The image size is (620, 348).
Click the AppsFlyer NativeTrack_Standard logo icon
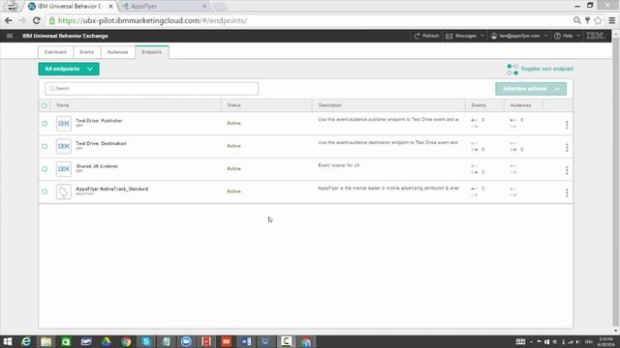64,191
